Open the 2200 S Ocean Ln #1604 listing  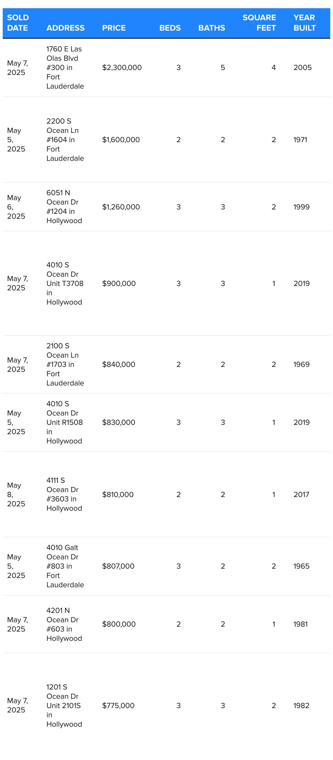65,139
